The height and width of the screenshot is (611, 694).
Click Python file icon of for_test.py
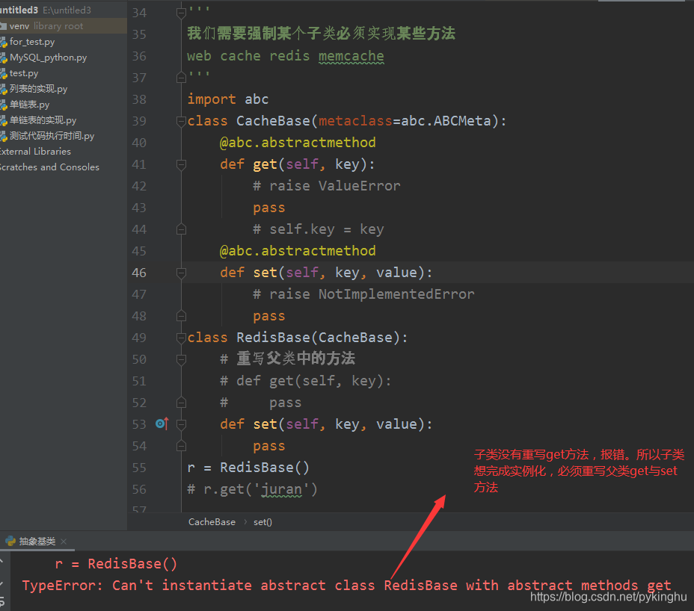click(4, 43)
